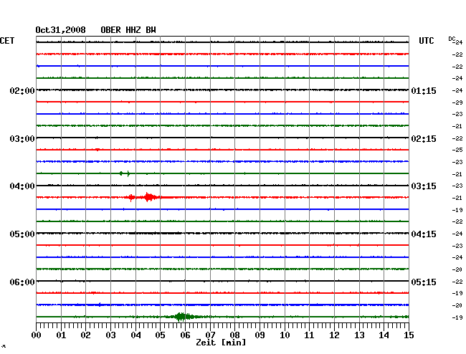Image resolution: width=466 pixels, height=354 pixels.
Task: Click minute label 03 on the time axis
Action: [x=110, y=335]
